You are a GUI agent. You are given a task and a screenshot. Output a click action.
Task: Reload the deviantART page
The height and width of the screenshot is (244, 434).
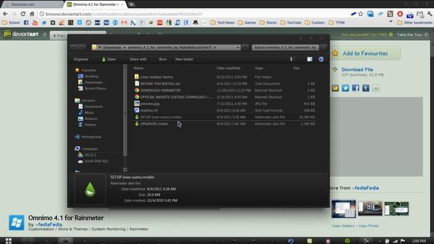(23, 14)
